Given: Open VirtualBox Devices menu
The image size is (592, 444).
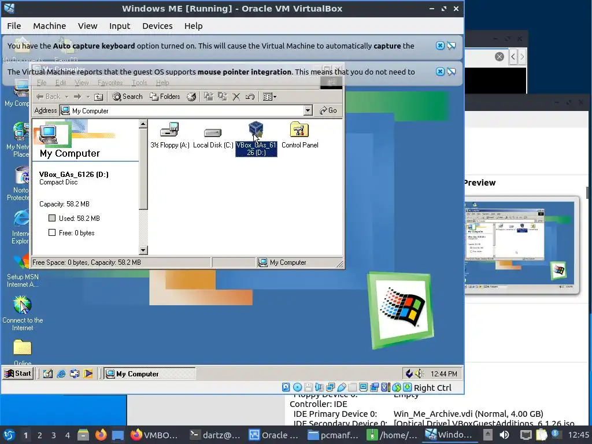Looking at the screenshot, I should click(x=157, y=25).
